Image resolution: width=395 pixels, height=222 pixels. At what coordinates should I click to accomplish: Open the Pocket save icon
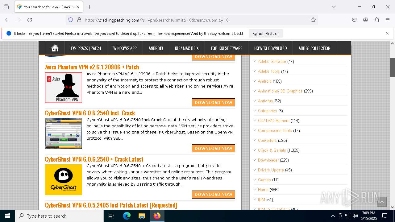(x=354, y=20)
